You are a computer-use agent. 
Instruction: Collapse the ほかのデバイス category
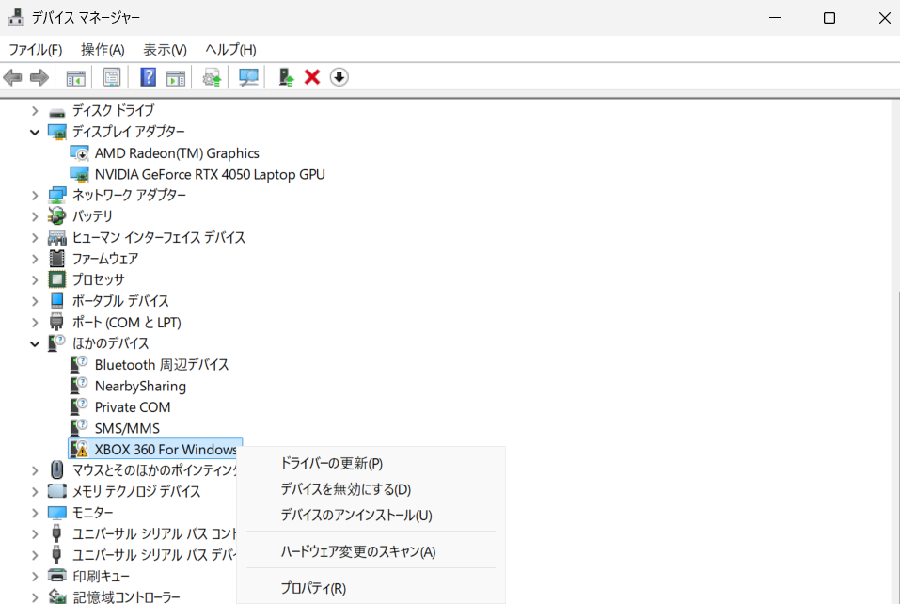pyautogui.click(x=35, y=343)
